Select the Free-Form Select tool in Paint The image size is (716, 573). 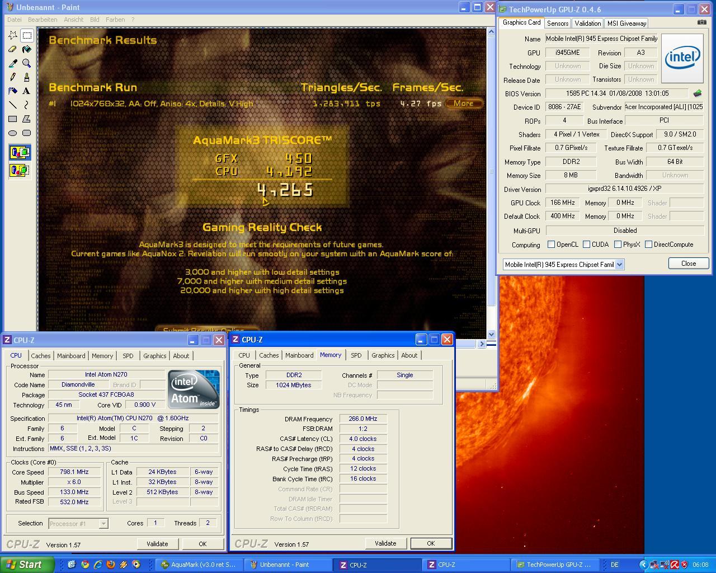13,35
